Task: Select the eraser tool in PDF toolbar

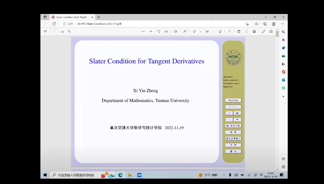Action: click(220, 31)
